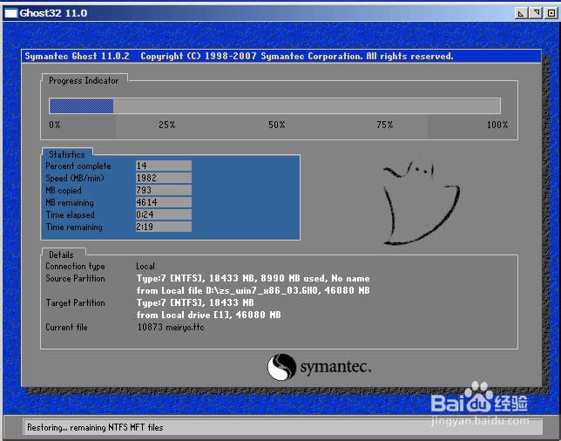Click the Source Partition label
561x441 pixels.
point(75,279)
